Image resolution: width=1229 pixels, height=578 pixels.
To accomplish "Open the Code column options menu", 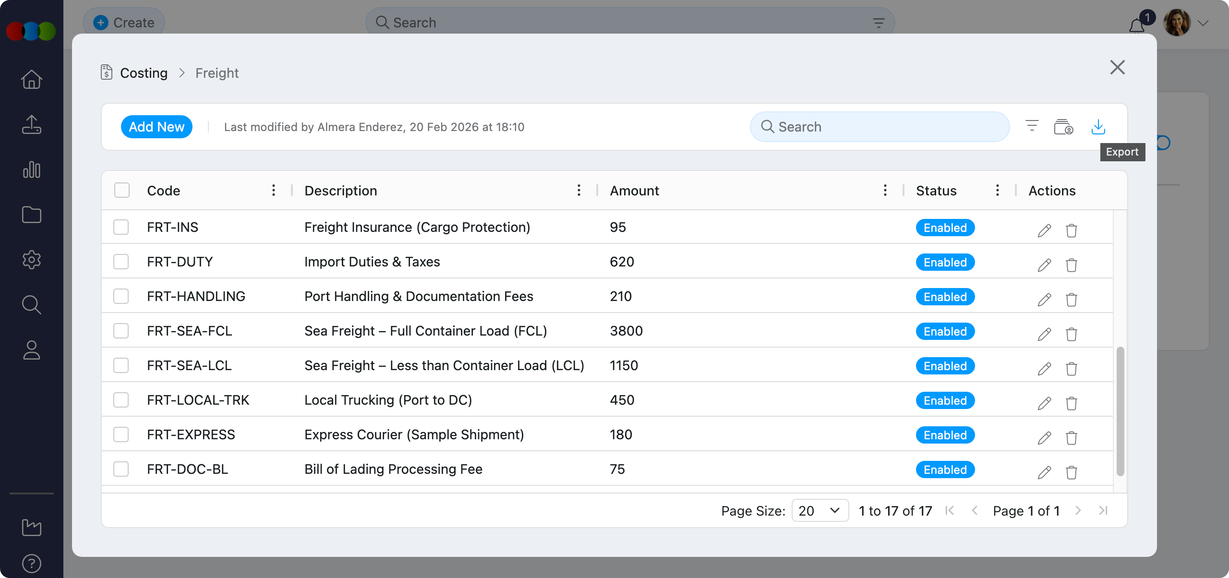I will coord(274,191).
